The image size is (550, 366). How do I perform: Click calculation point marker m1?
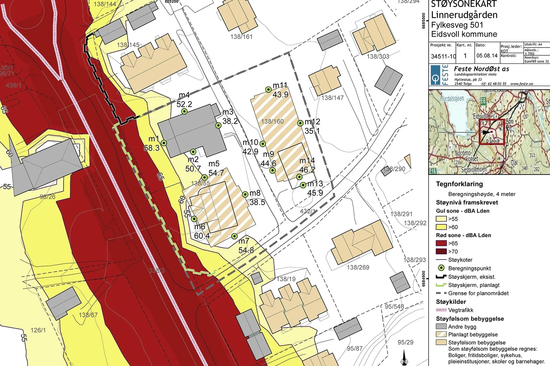[164, 143]
